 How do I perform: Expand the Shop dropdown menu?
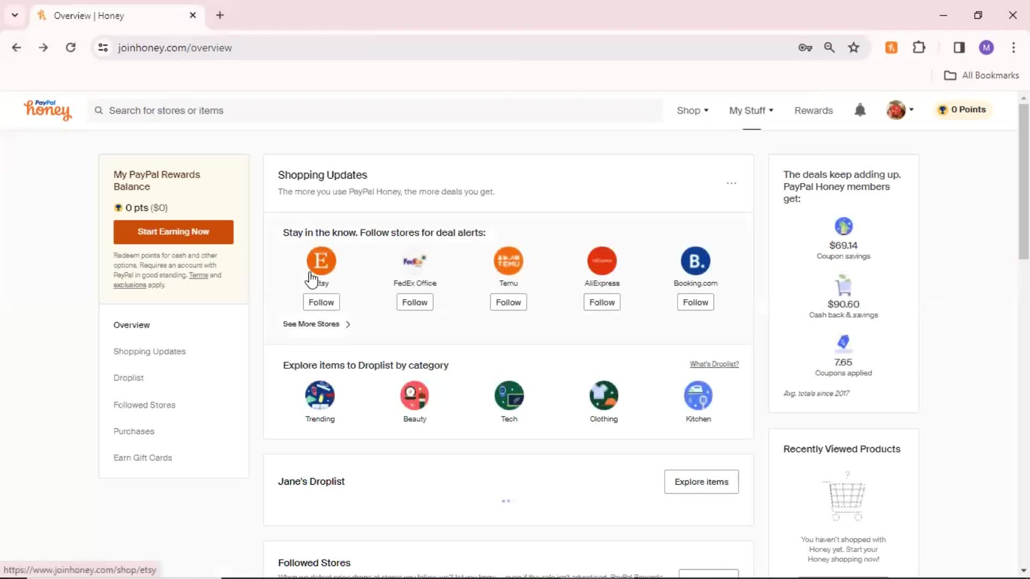[x=693, y=110]
